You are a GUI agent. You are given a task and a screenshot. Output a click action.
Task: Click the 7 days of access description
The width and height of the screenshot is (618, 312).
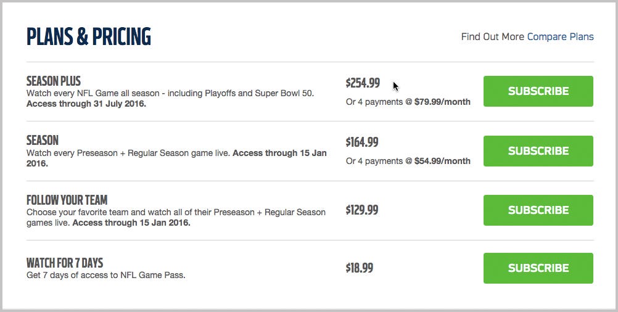point(106,276)
